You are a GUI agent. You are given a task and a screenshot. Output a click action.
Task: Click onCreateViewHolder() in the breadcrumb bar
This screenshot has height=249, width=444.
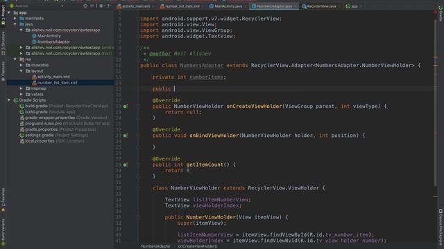tap(198, 246)
